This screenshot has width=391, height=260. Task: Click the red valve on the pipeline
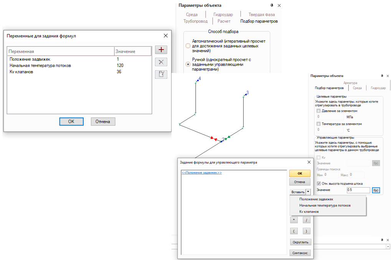click(x=212, y=138)
